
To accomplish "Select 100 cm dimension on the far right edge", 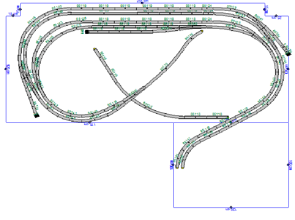I will pos(289,165).
